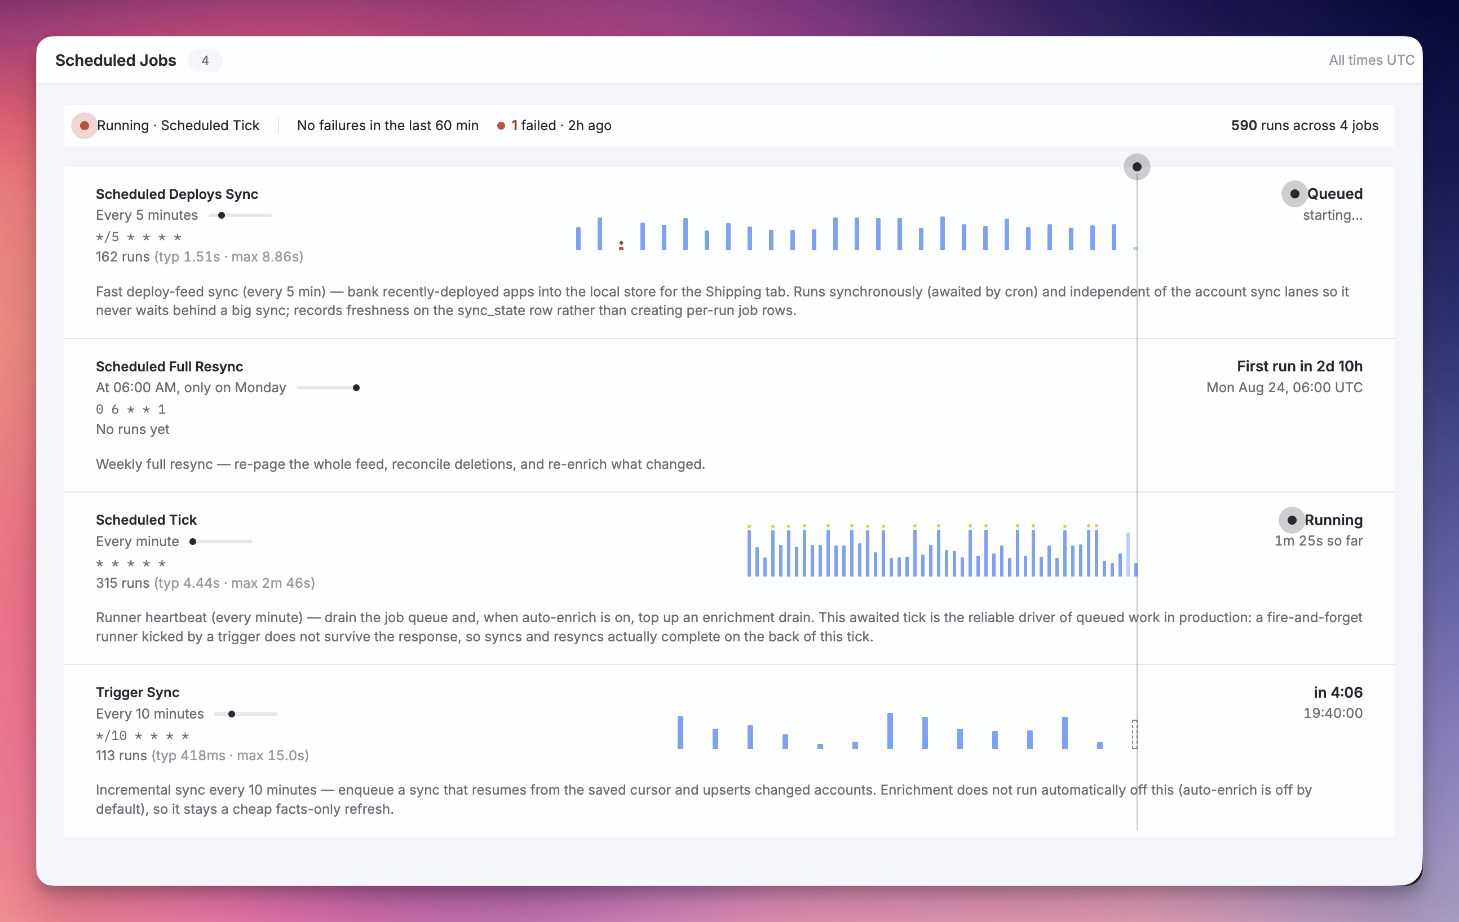Click the 'in 4:06' countdown
The width and height of the screenshot is (1459, 922).
[x=1338, y=693]
